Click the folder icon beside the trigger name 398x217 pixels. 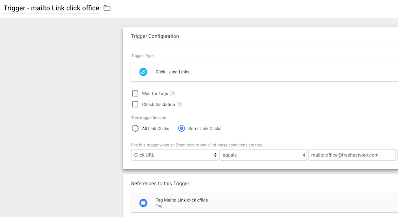(x=107, y=8)
